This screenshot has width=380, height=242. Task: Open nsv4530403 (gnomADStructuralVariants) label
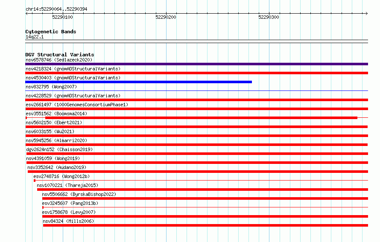coord(73,78)
